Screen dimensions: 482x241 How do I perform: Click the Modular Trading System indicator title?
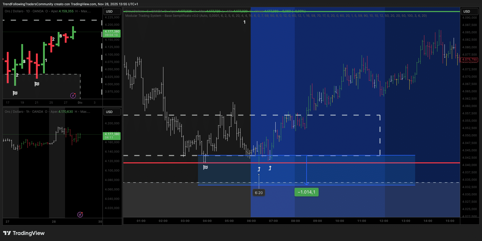[x=162, y=16]
